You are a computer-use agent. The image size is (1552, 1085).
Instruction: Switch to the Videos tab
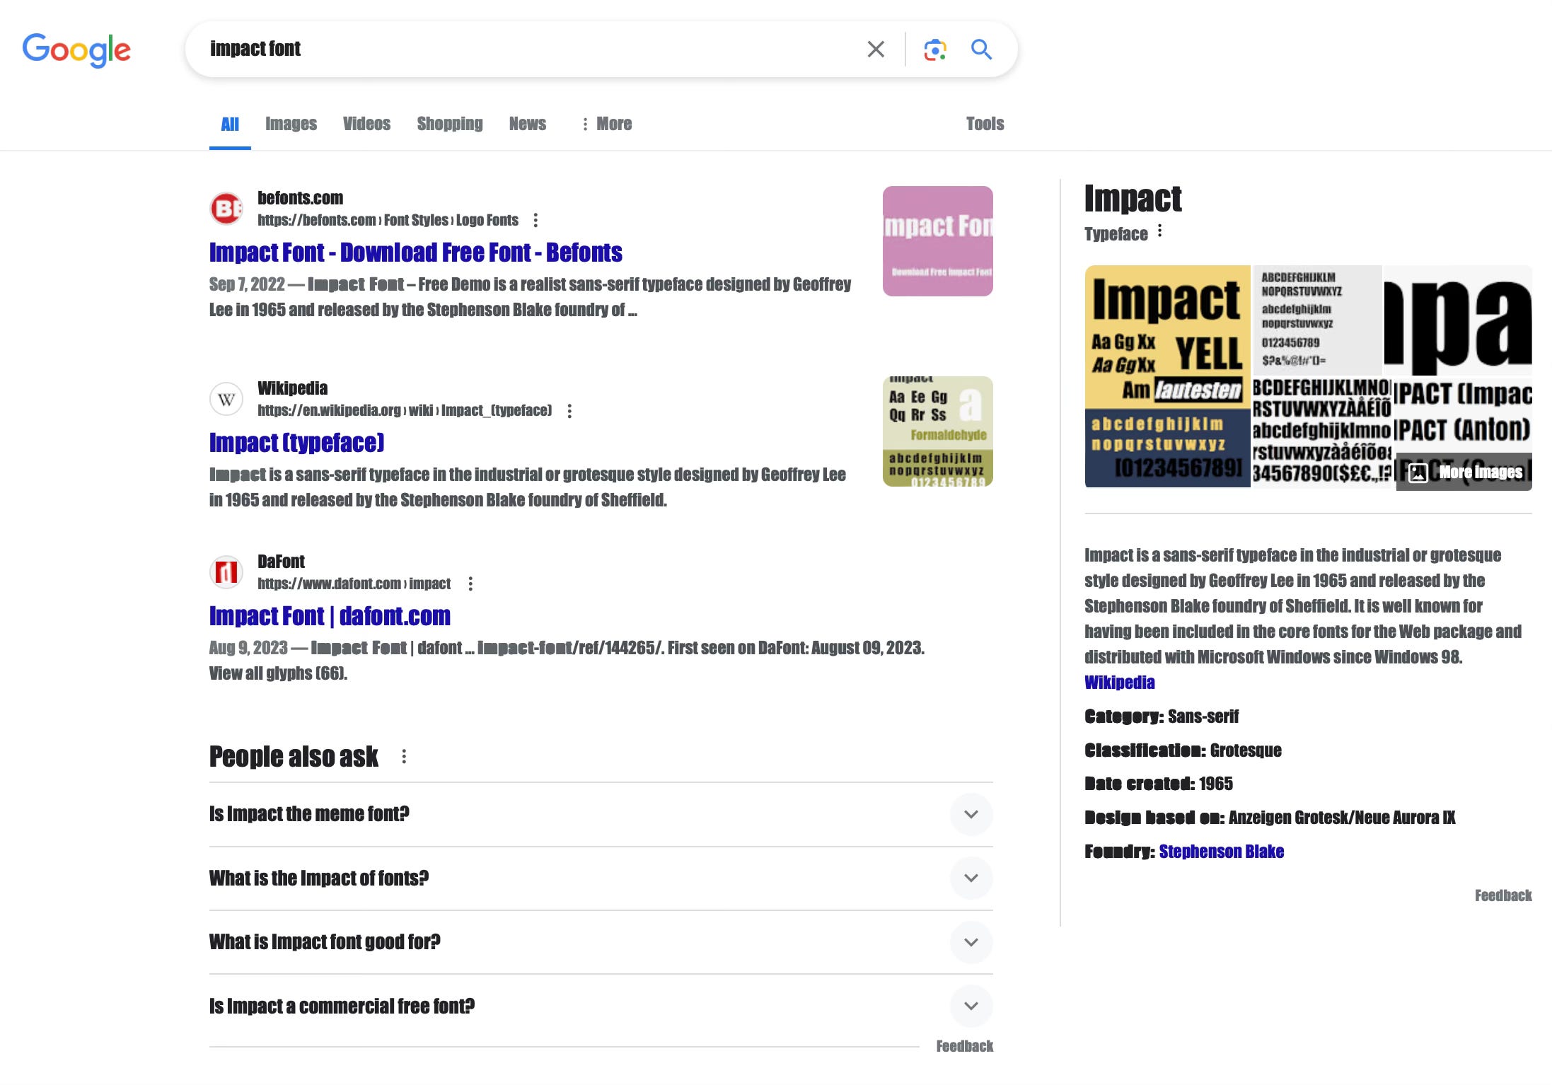click(366, 124)
